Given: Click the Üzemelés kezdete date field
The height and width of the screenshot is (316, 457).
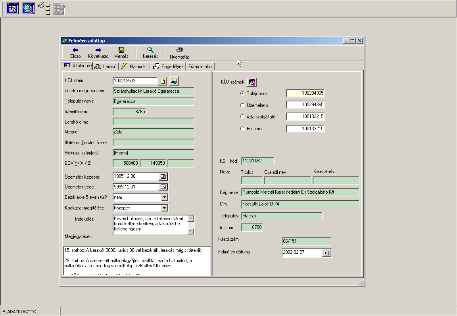Looking at the screenshot, I should click(x=136, y=177).
